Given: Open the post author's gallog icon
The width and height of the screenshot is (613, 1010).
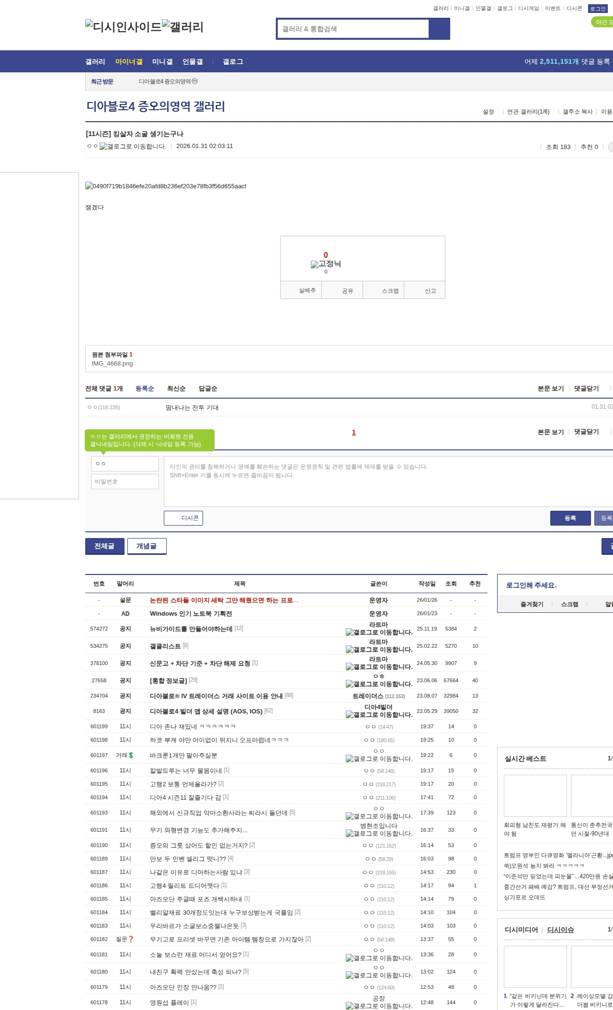Looking at the screenshot, I should pyautogui.click(x=103, y=147).
